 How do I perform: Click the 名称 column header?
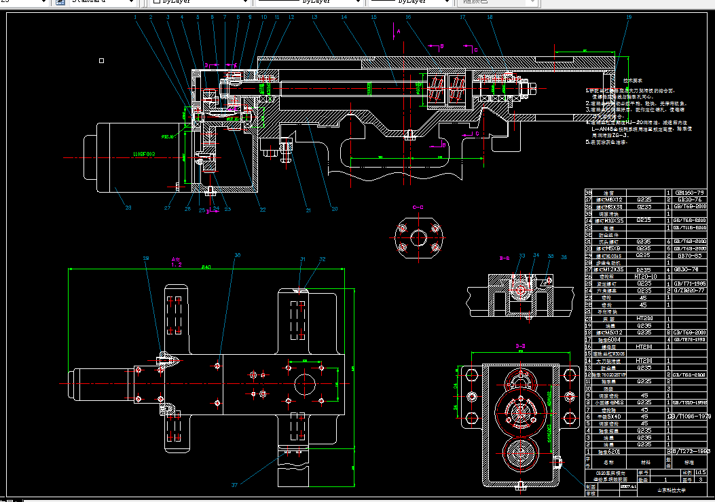click(x=608, y=462)
